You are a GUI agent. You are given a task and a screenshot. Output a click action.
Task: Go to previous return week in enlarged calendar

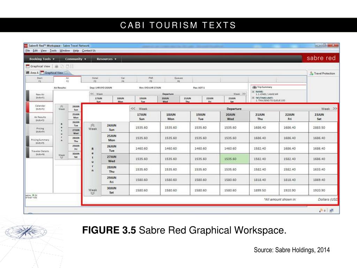click(x=92, y=127)
